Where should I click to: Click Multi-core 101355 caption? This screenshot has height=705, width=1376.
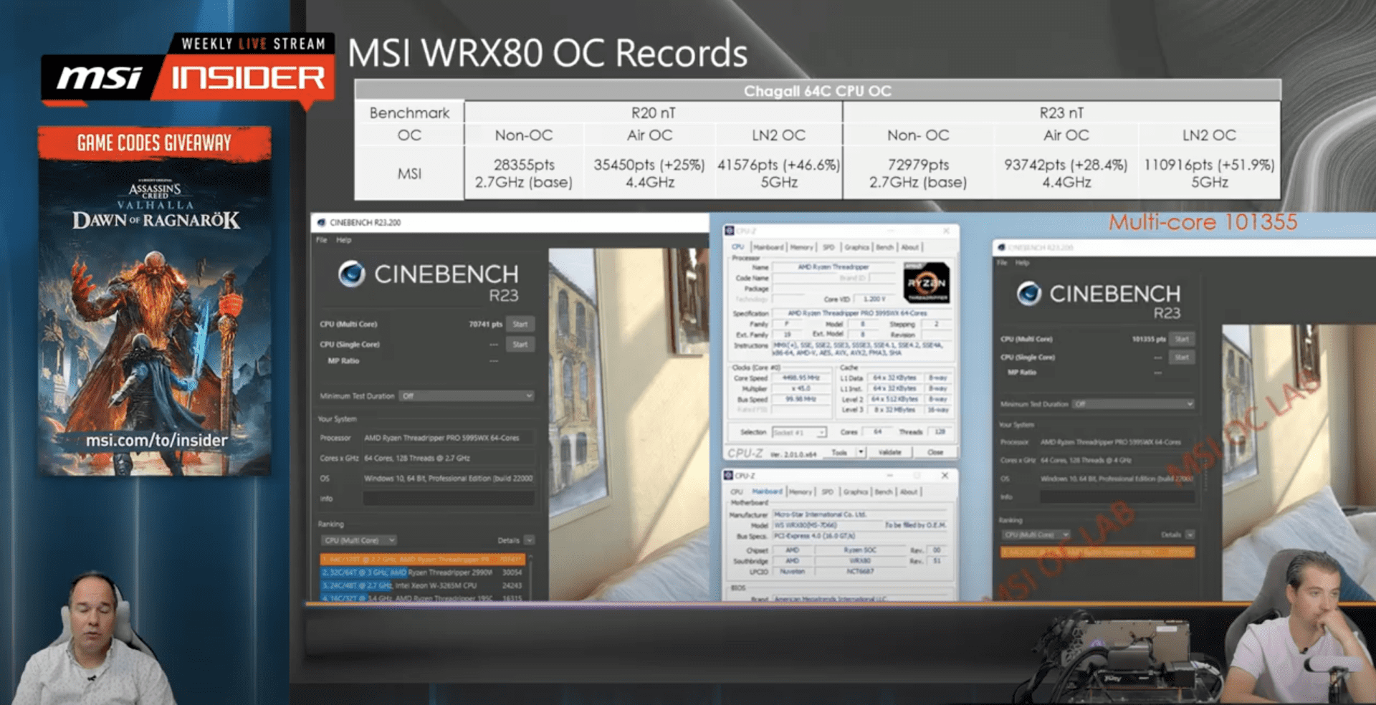[x=1203, y=222]
